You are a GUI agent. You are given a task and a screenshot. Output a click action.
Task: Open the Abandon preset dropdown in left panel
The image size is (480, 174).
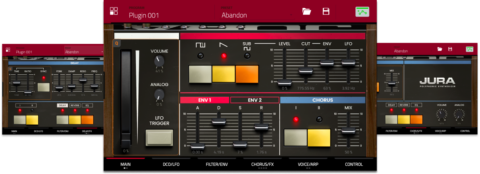pyautogui.click(x=84, y=52)
